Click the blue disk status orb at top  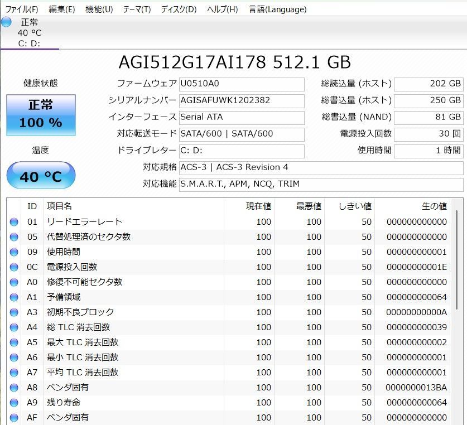[x=6, y=22]
